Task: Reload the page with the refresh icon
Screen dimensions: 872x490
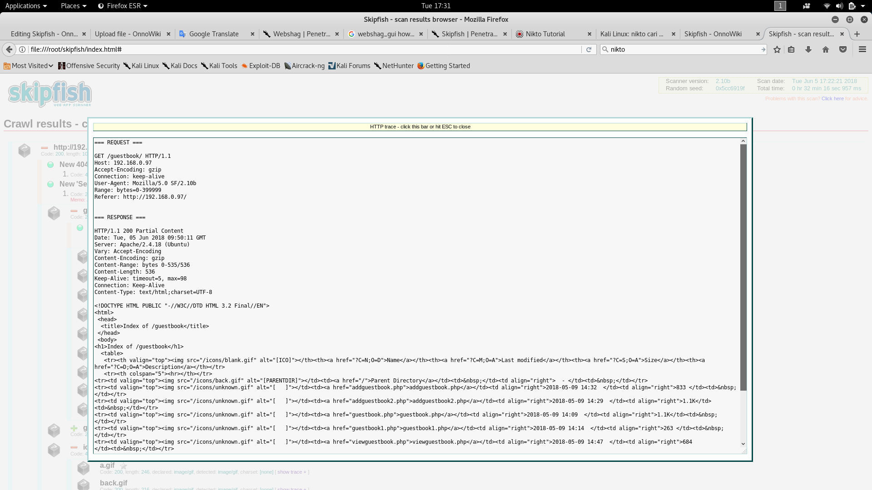Action: click(x=589, y=49)
